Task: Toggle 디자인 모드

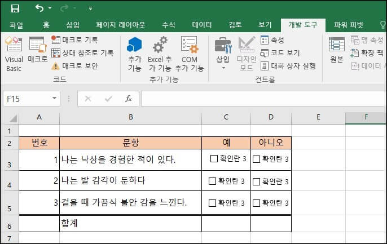Action: coord(247,54)
